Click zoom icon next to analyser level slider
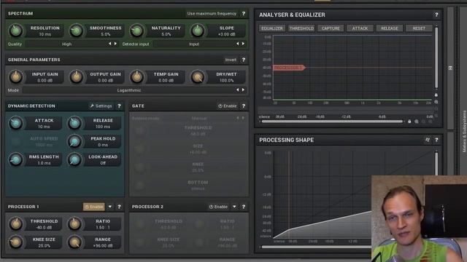Viewport: 467px width, 262px height. 417,122
